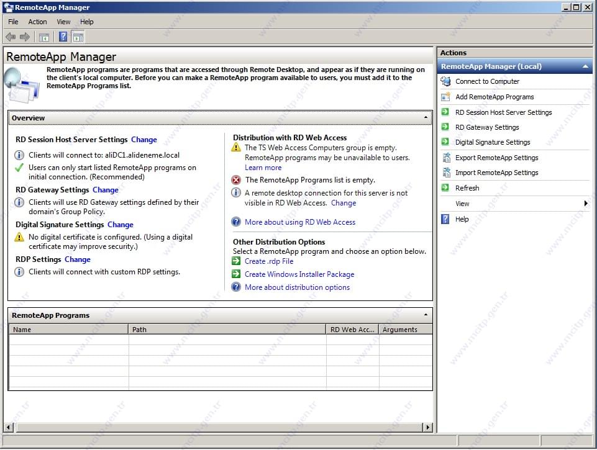Click the green arrow icon beside Create .rdp File
The image size is (597, 450).
pyautogui.click(x=237, y=261)
